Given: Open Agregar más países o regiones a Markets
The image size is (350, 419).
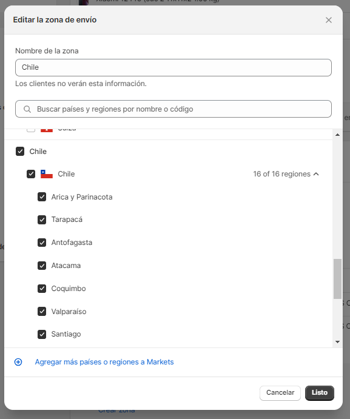Looking at the screenshot, I should point(104,362).
